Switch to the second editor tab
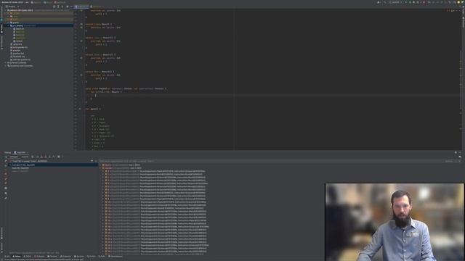The height and width of the screenshot is (261, 465). (97, 7)
